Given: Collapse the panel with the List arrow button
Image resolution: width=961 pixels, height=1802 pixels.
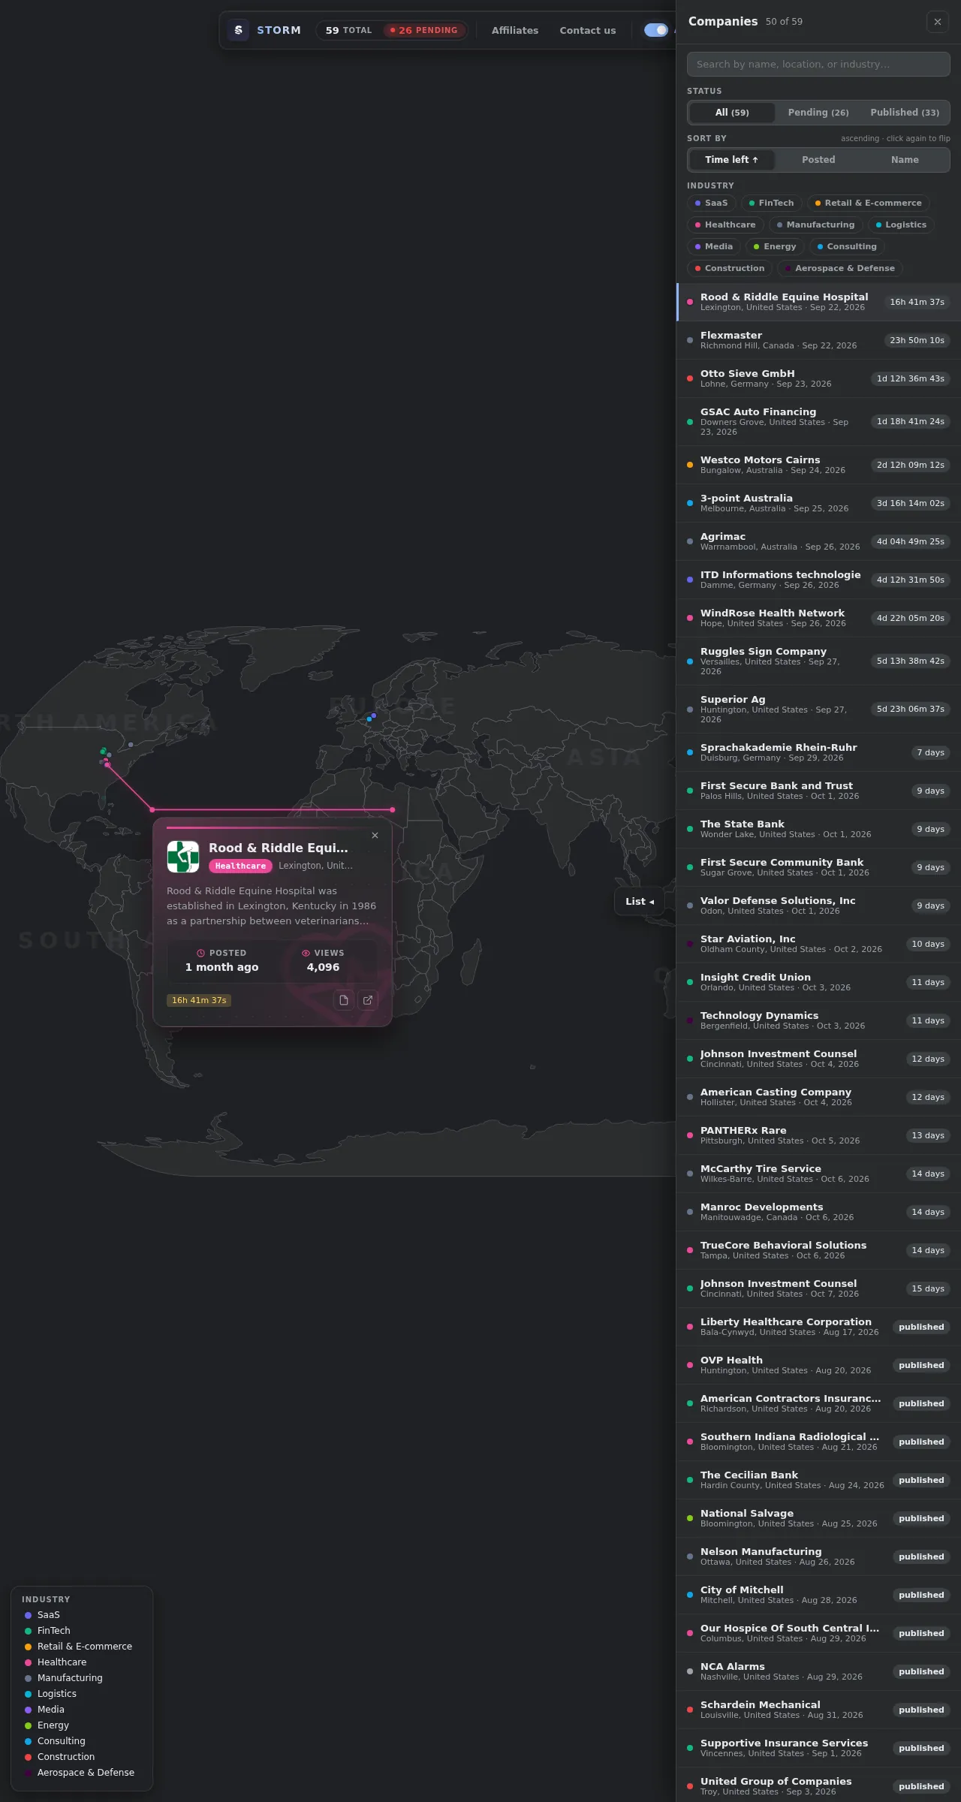Looking at the screenshot, I should [640, 901].
